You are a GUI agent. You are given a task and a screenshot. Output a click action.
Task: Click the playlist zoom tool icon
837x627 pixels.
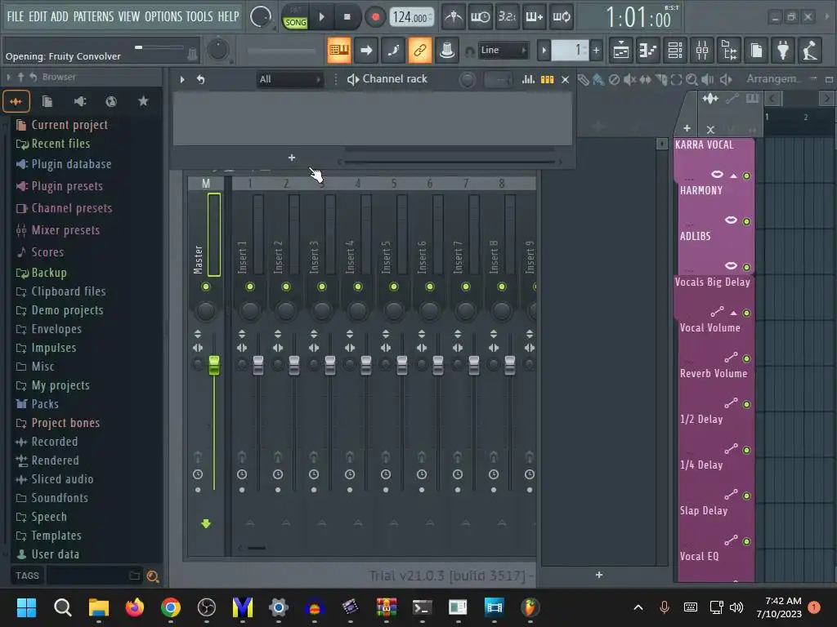[x=692, y=80]
